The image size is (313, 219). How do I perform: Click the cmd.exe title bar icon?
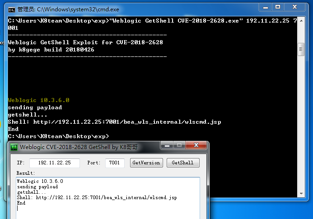tap(12, 9)
